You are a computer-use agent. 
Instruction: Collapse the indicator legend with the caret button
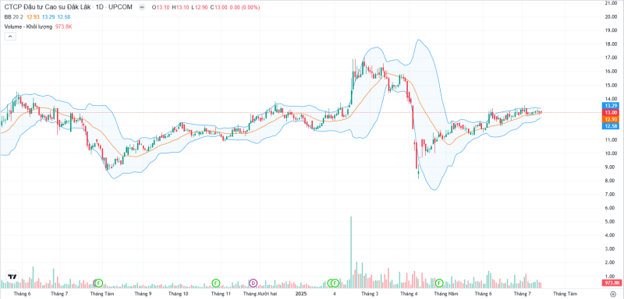coord(10,36)
